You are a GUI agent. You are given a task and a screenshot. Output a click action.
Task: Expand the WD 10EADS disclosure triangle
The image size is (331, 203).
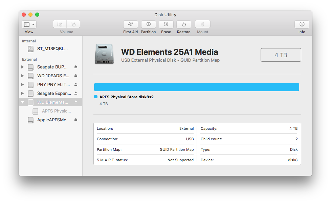23,76
